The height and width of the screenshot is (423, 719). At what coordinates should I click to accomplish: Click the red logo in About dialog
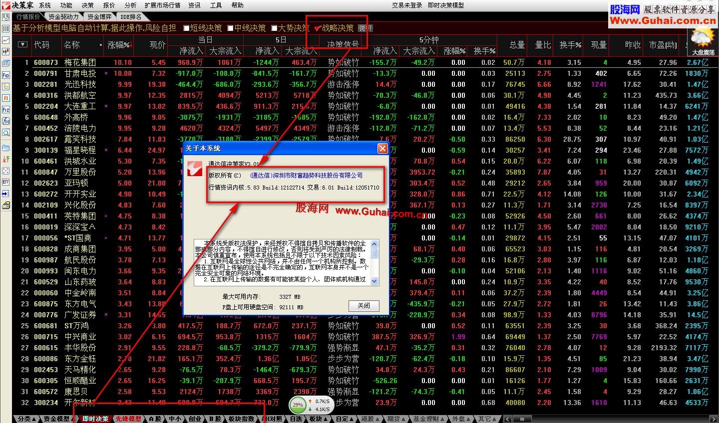pos(194,169)
